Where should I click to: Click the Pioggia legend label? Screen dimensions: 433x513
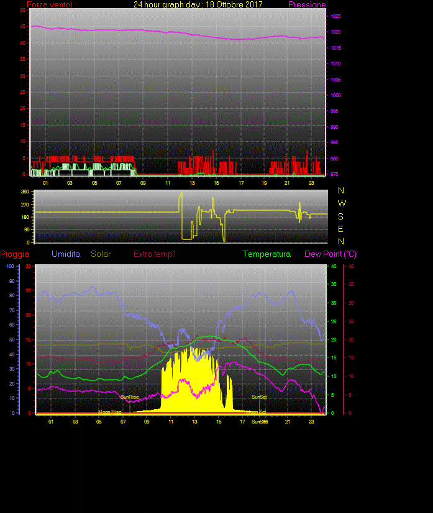click(x=14, y=254)
